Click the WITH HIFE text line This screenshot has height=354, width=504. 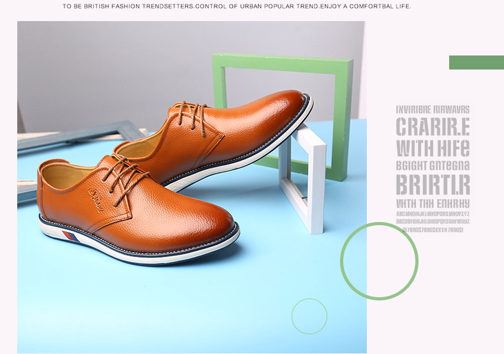pyautogui.click(x=433, y=148)
